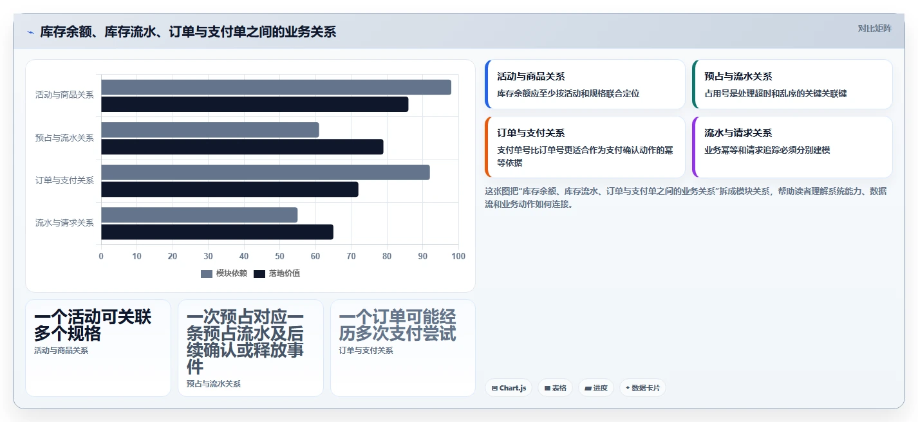This screenshot has width=918, height=422.
Task: Click the Chart.js chip icon
Action: click(x=494, y=389)
